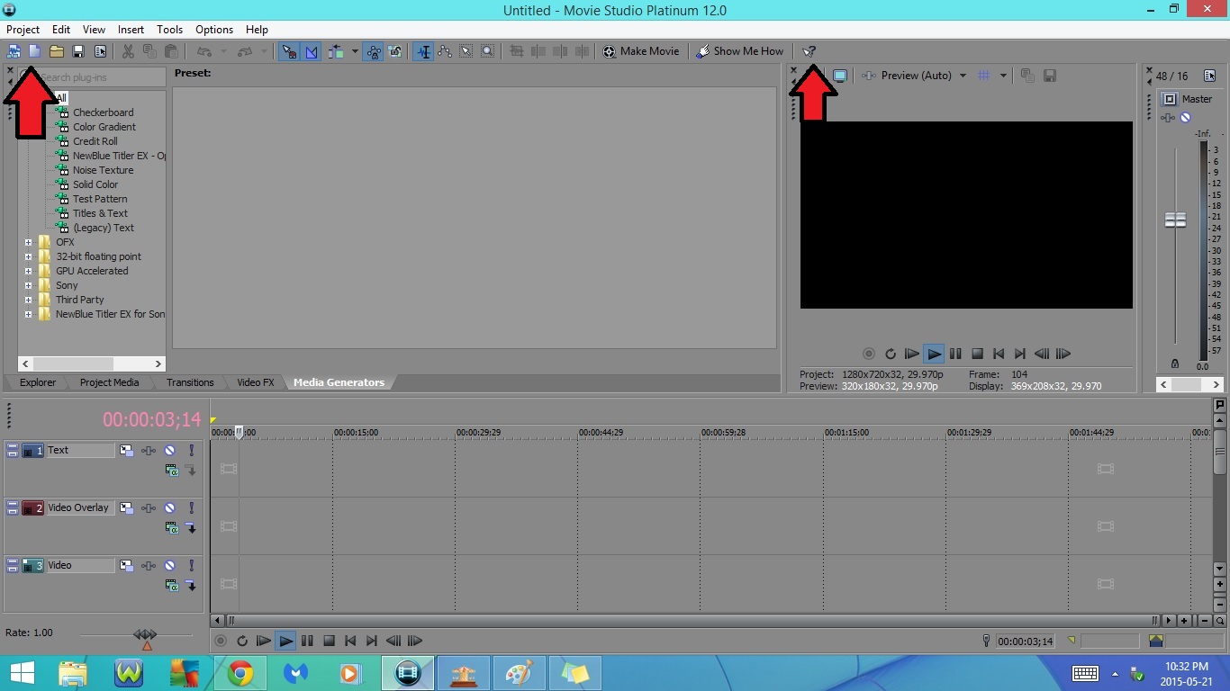
Task: Click the Make Movie button
Action: pyautogui.click(x=641, y=51)
